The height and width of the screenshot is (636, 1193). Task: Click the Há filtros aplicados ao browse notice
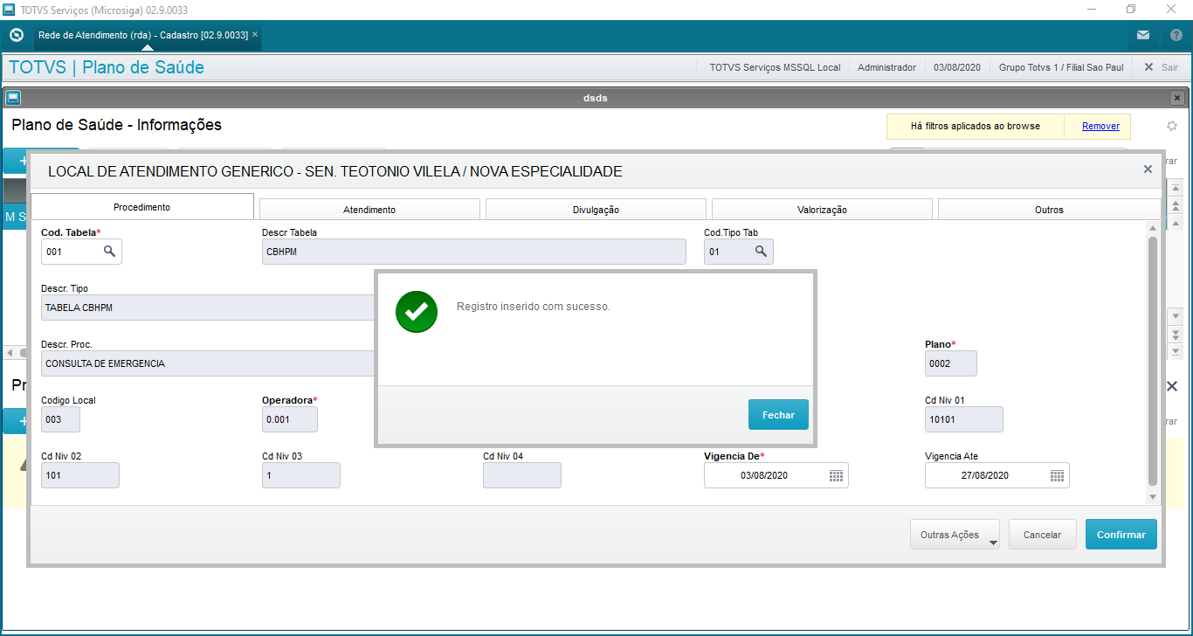(x=976, y=126)
